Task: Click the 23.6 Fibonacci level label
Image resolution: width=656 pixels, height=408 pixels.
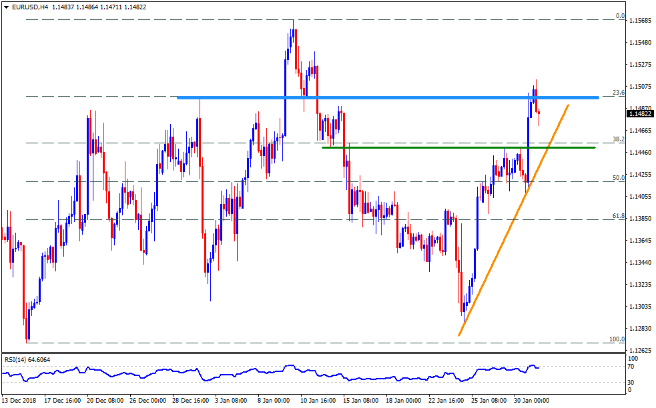Action: [617, 93]
